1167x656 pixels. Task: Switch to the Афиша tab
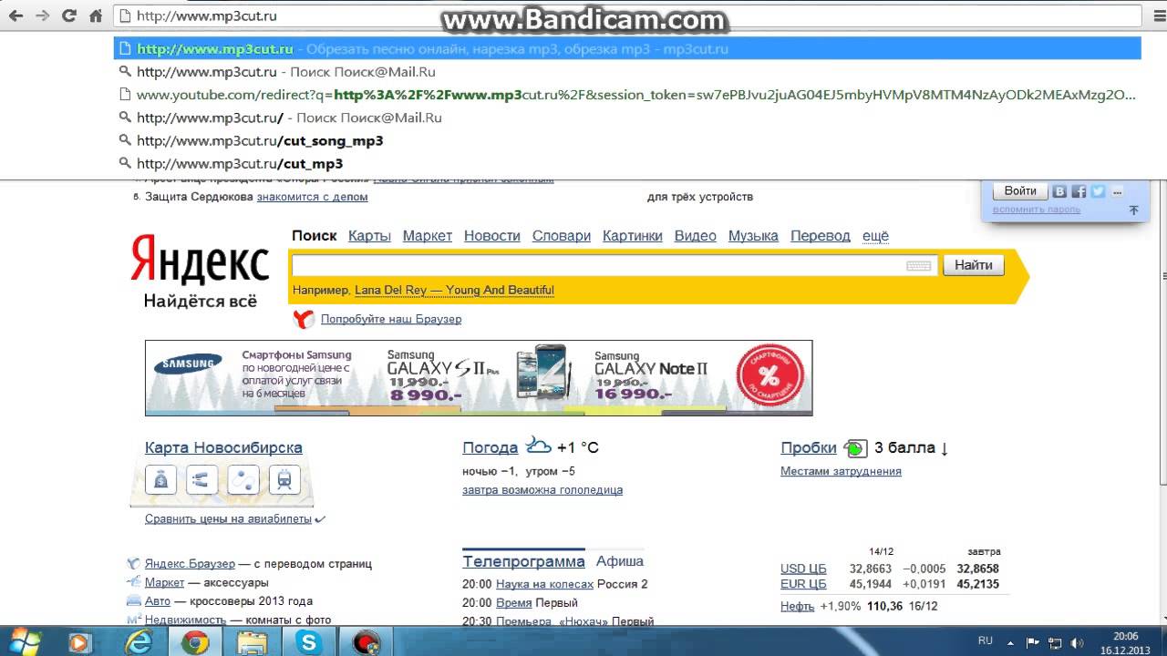[x=620, y=561]
